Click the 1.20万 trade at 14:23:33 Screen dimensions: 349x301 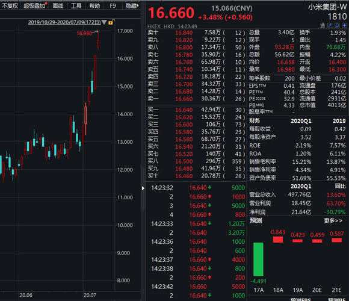click(x=236, y=224)
